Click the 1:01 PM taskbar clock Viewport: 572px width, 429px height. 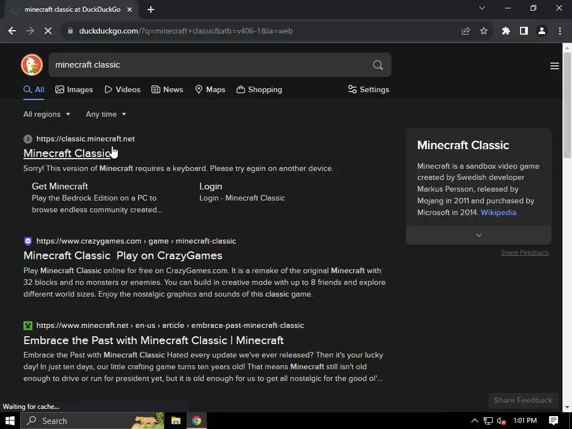pyautogui.click(x=525, y=421)
